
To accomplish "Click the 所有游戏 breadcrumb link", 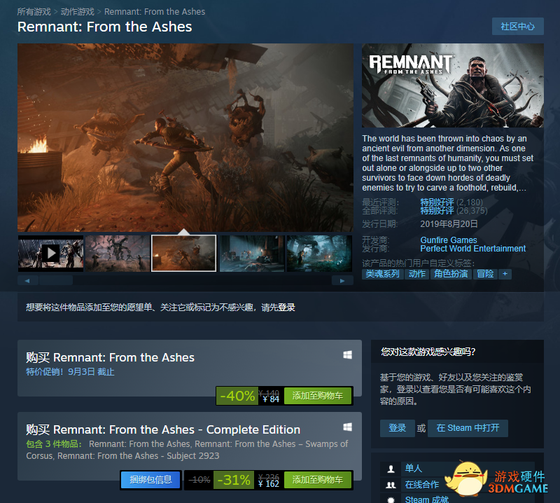I will click(x=34, y=12).
